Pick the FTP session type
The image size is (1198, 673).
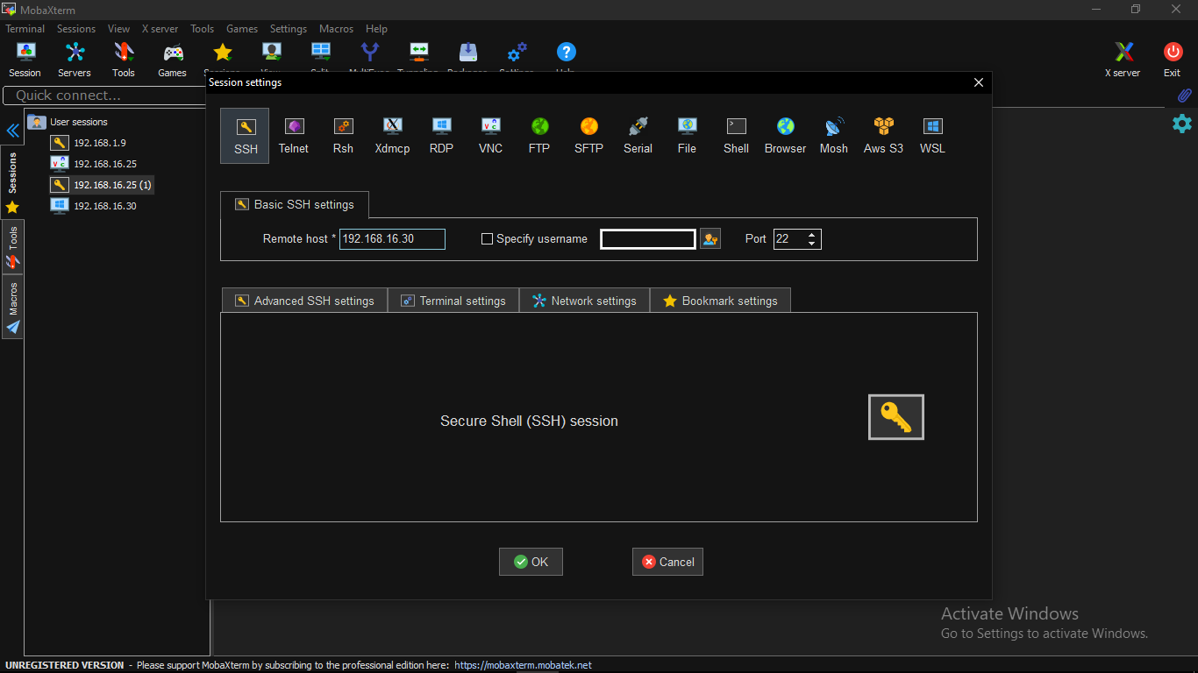click(x=539, y=136)
